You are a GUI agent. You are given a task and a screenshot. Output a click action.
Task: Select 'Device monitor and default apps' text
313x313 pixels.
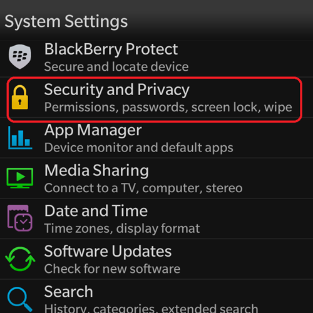click(x=139, y=148)
